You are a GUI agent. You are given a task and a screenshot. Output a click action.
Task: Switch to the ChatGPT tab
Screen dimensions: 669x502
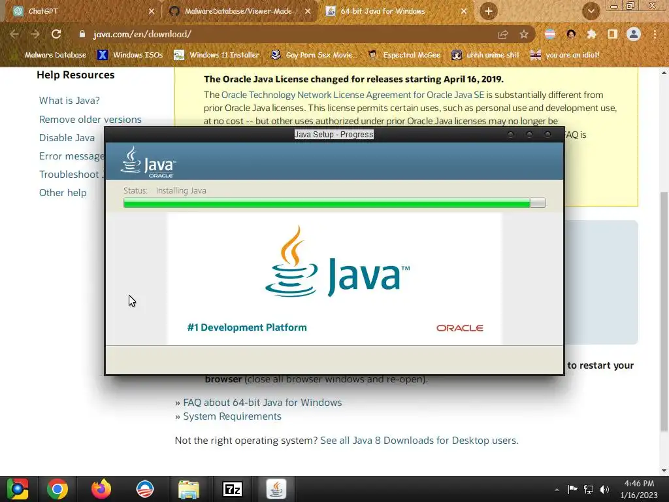click(x=81, y=11)
